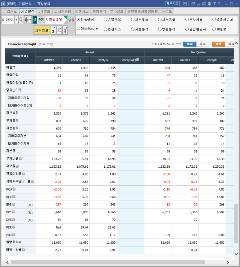The image size is (240, 267).
Task: Click help icon beside EPS
Action: pyautogui.click(x=13, y=204)
